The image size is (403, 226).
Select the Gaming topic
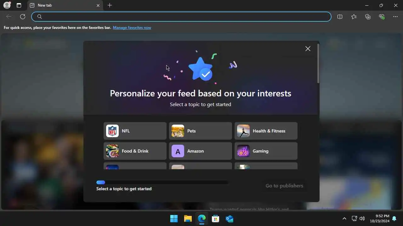266,151
